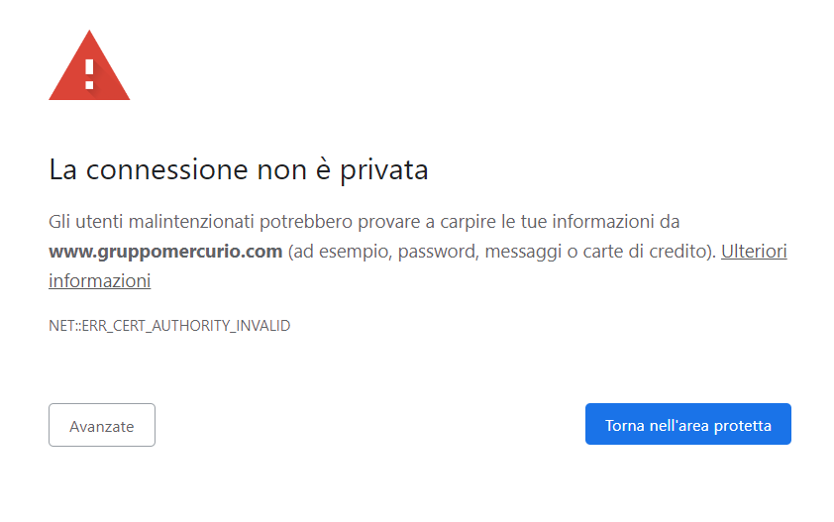Click the word informazioni on the underlined link's second line
This screenshot has height=522, width=834.
coord(99,281)
